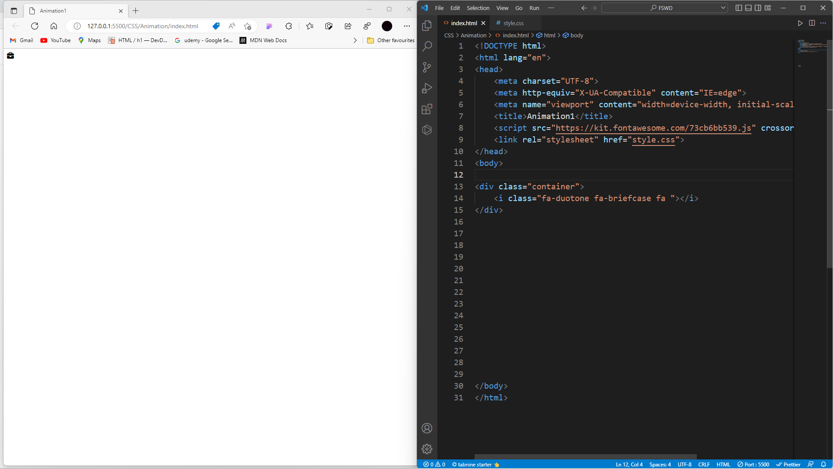Open the Selection menu
833x469 pixels.
coord(478,8)
